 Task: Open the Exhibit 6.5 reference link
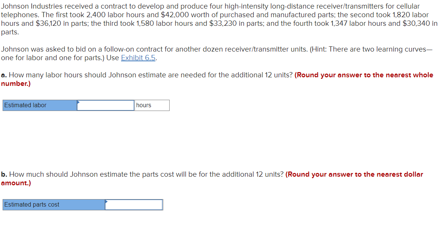[x=138, y=58]
